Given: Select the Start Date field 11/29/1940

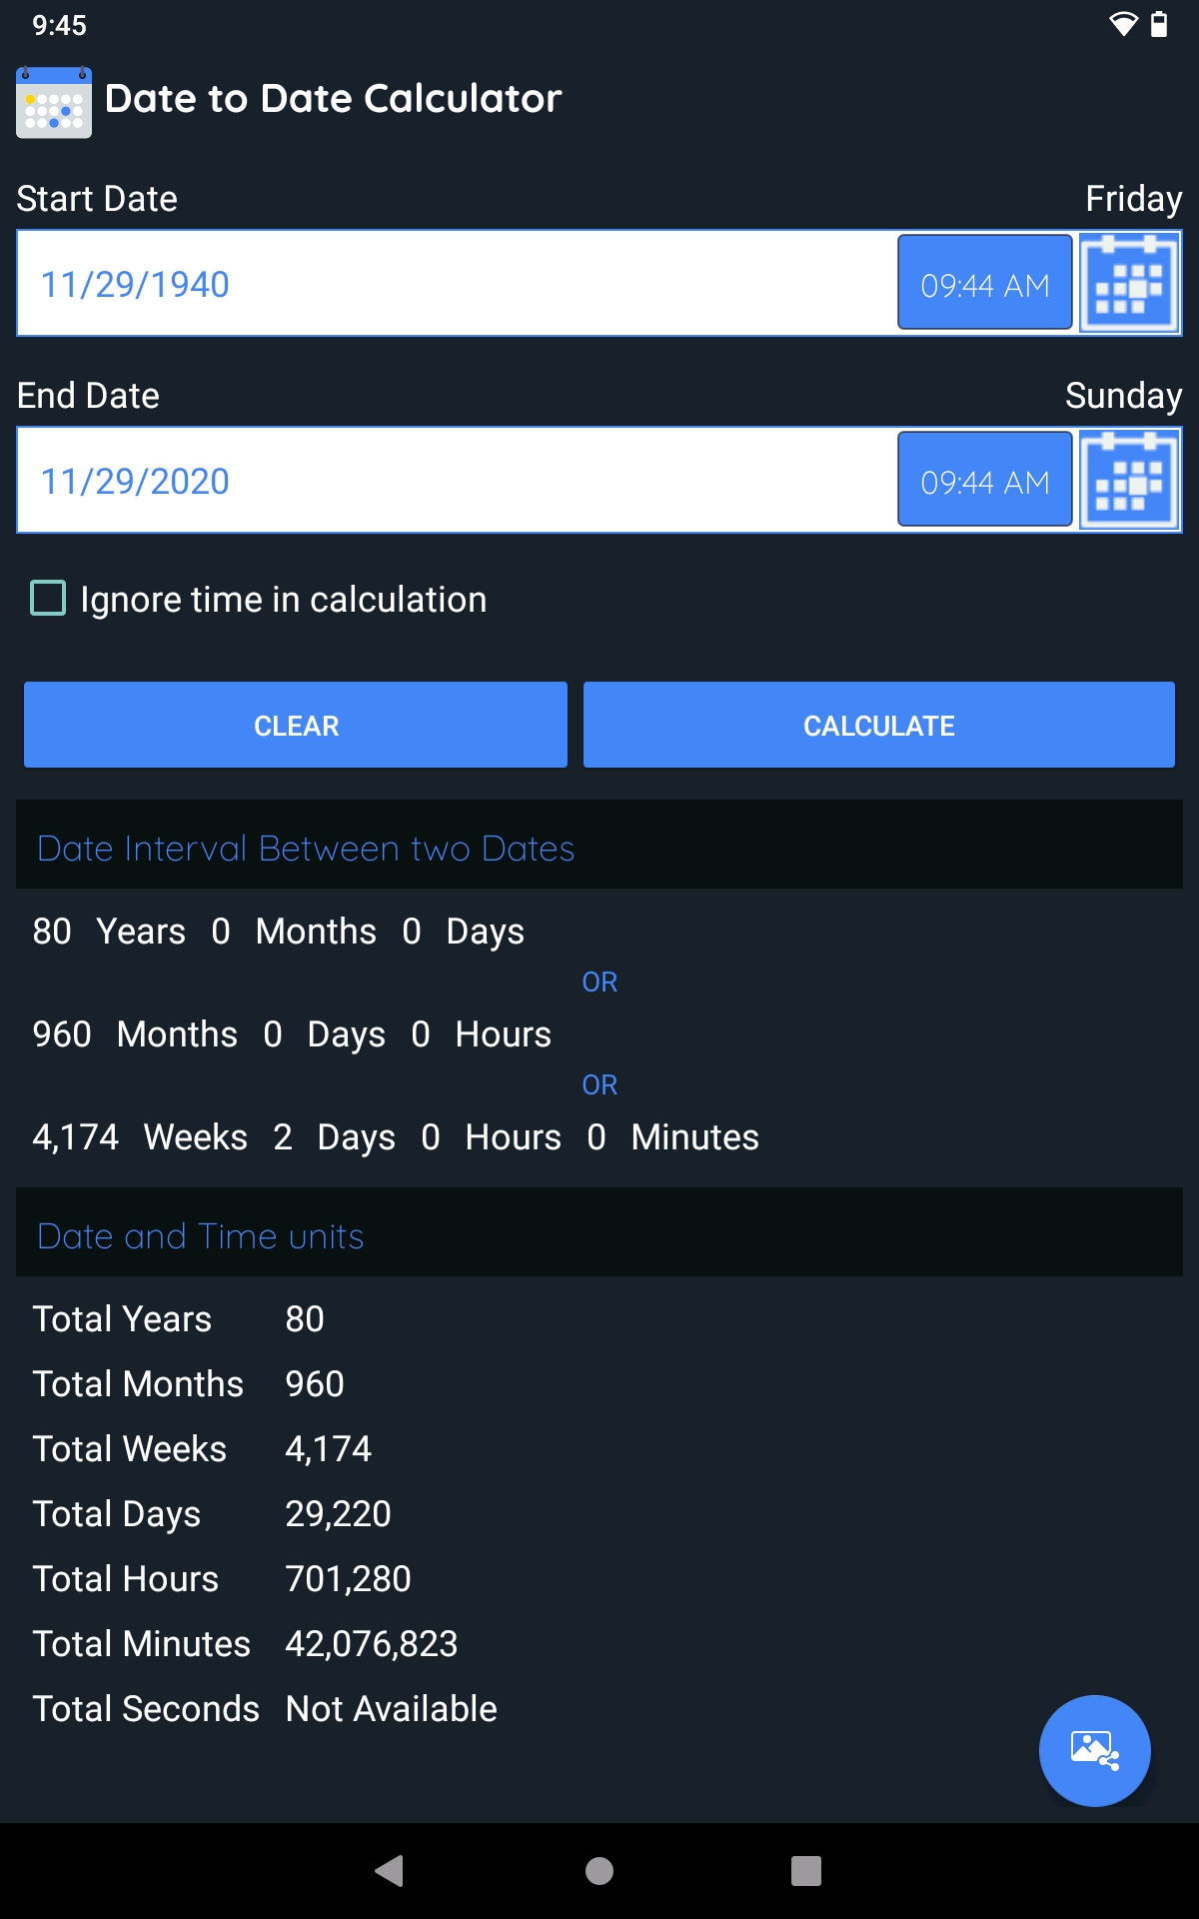Looking at the screenshot, I should (x=457, y=284).
